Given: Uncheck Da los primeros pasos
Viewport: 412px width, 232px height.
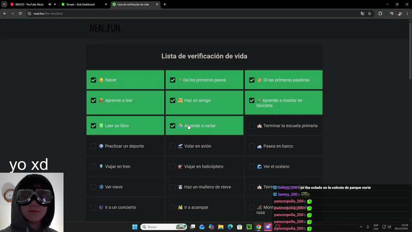Looking at the screenshot, I should click(x=173, y=80).
